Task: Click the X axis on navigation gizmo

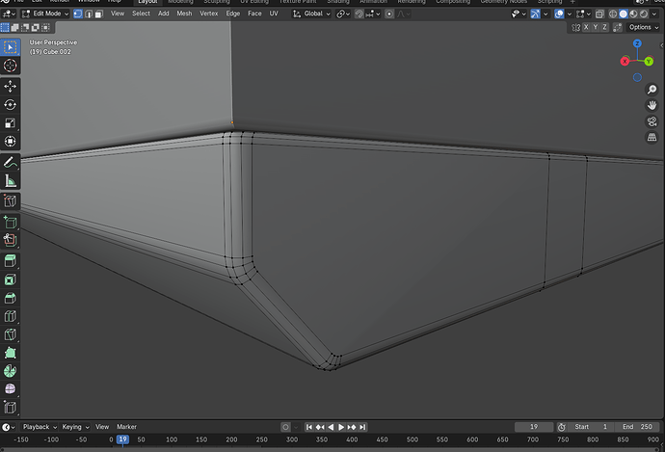Action: 625,62
